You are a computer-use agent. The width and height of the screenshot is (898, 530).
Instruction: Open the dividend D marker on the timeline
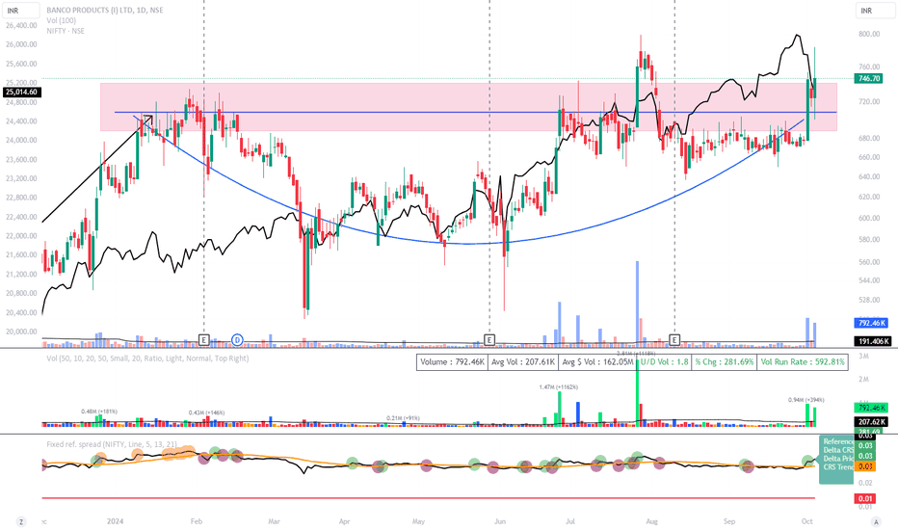(237, 340)
